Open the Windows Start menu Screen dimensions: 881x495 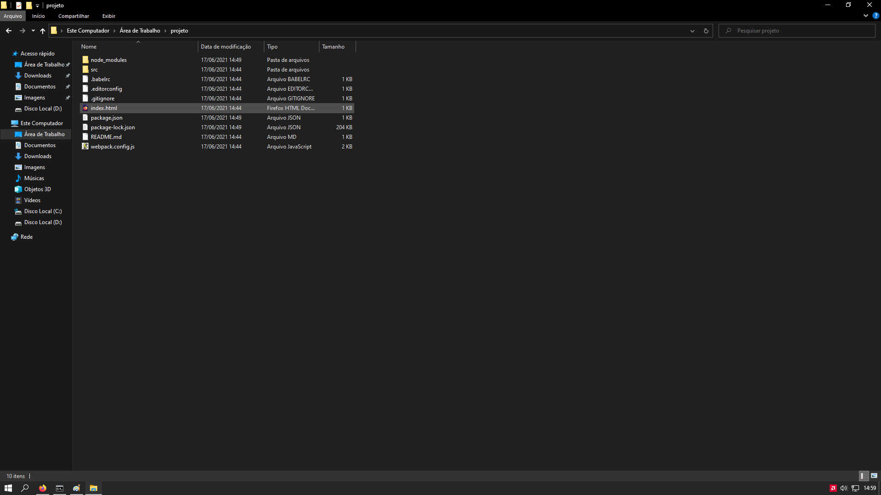pyautogui.click(x=8, y=488)
